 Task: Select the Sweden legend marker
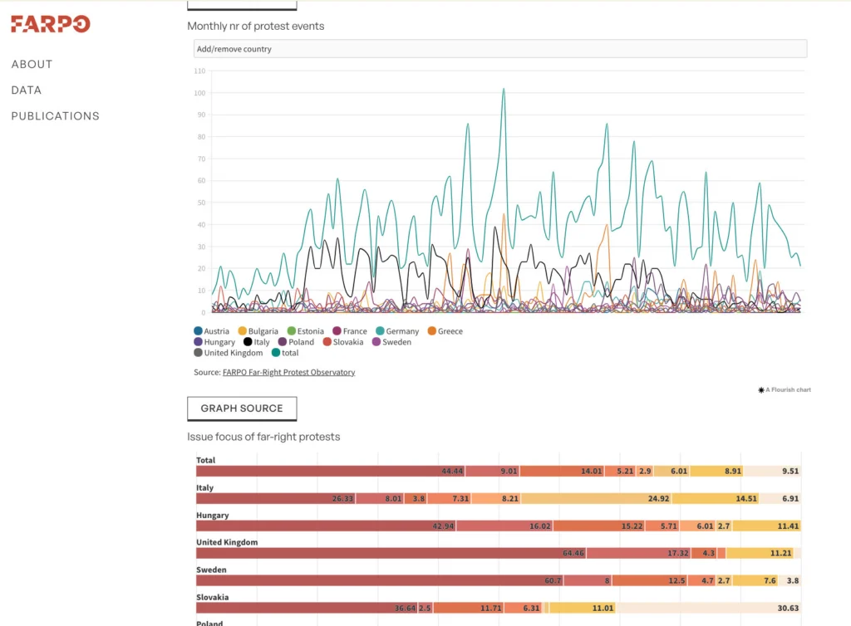pos(376,342)
